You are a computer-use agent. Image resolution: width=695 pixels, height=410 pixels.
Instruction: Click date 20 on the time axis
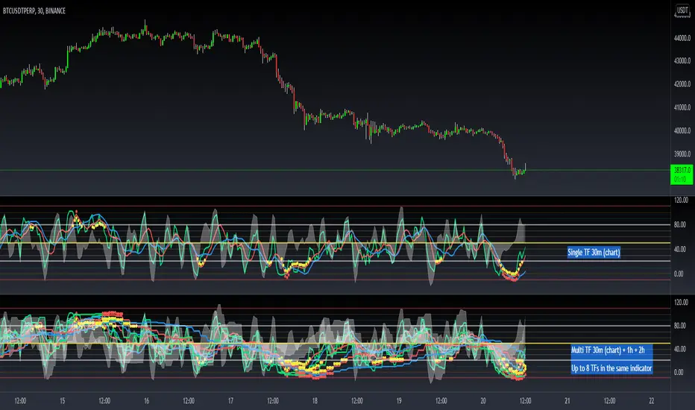coord(483,401)
